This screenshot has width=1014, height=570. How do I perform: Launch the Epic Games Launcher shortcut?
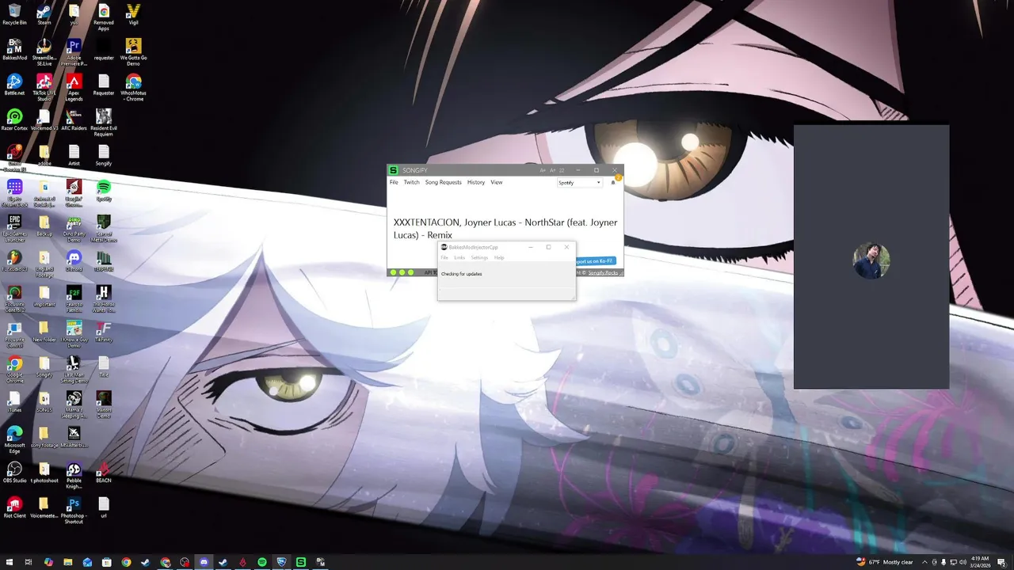click(x=14, y=227)
